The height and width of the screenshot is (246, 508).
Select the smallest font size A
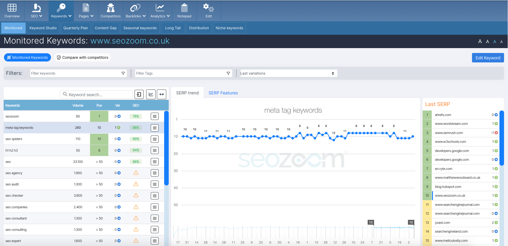501,42
